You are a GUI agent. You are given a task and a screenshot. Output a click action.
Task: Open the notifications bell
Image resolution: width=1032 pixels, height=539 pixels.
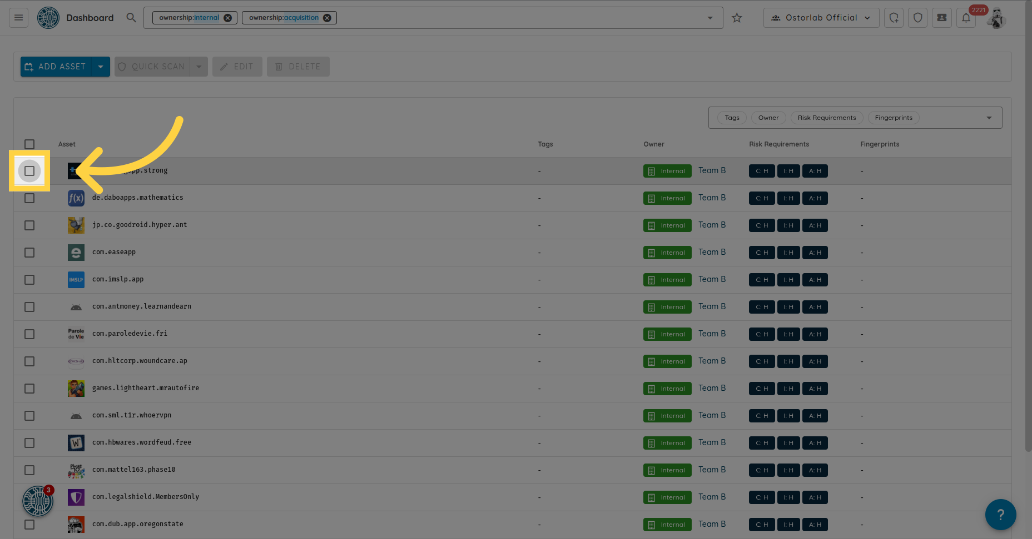click(x=966, y=18)
